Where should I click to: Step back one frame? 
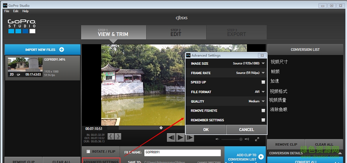(x=171, y=138)
